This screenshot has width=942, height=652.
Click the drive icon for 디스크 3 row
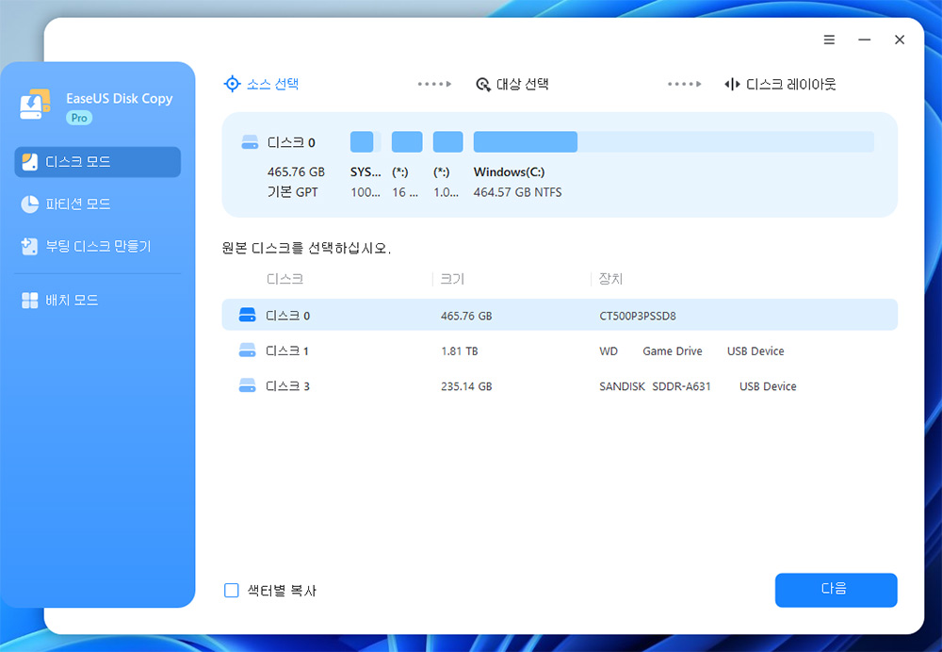pyautogui.click(x=247, y=385)
